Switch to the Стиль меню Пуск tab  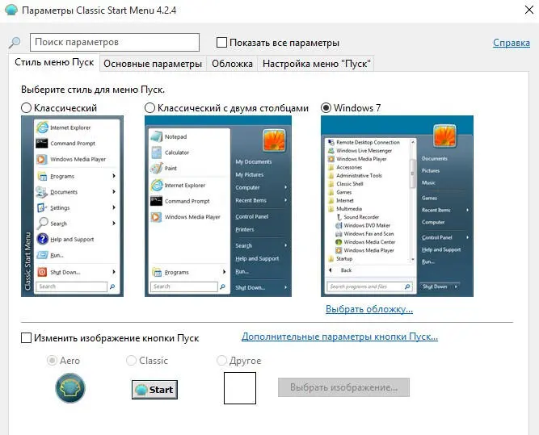coord(54,62)
